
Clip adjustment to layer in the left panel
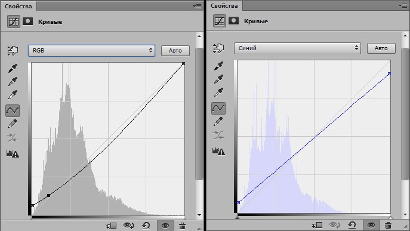pyautogui.click(x=112, y=226)
